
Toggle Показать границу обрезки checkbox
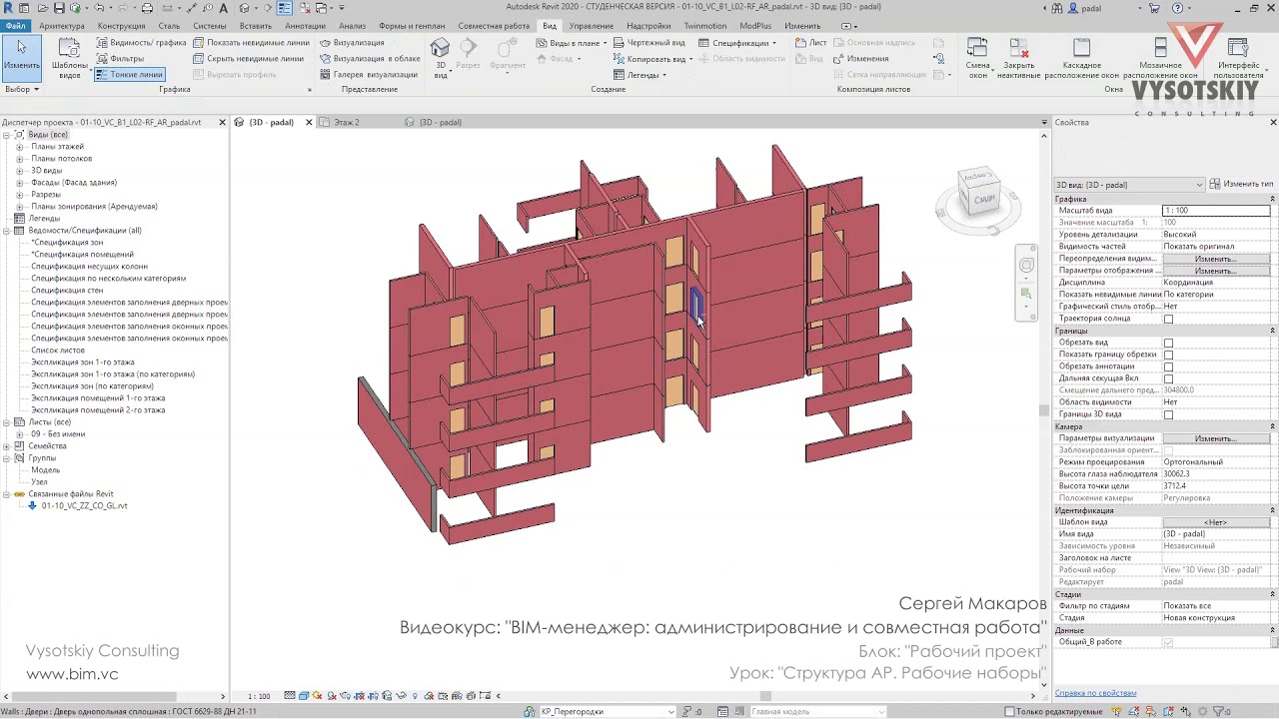1168,355
